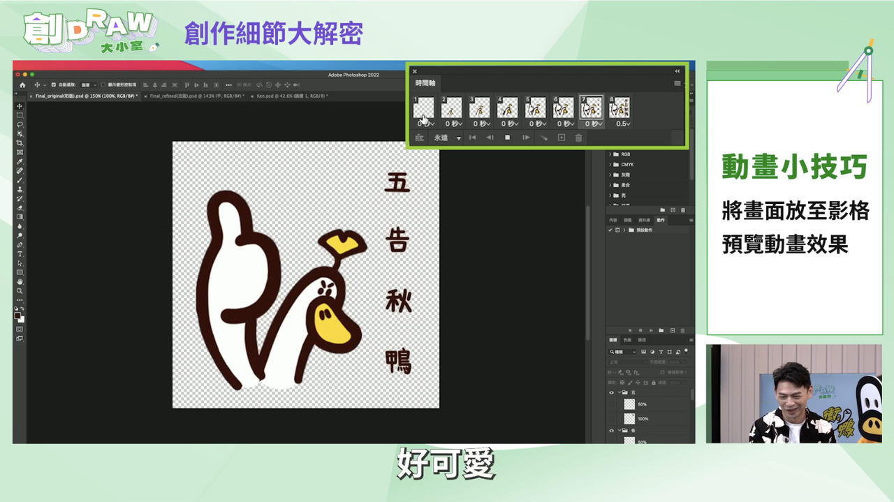Select the Clone Stamp tool
Viewport: 894px width, 502px height.
tap(20, 189)
